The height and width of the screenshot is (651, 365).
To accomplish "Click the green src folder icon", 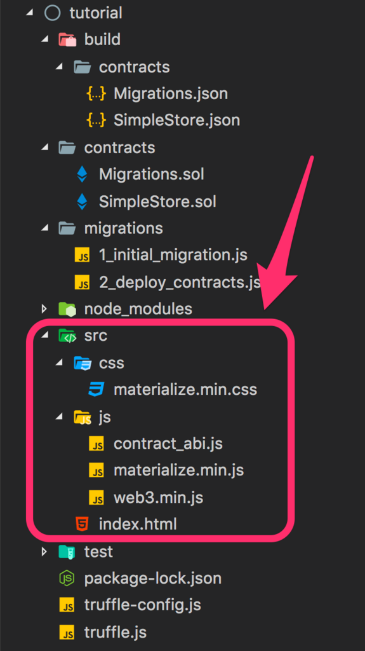I will [67, 336].
